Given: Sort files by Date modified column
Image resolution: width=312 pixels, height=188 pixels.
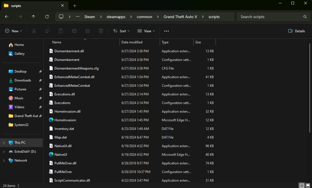Looking at the screenshot, I should point(132,42).
